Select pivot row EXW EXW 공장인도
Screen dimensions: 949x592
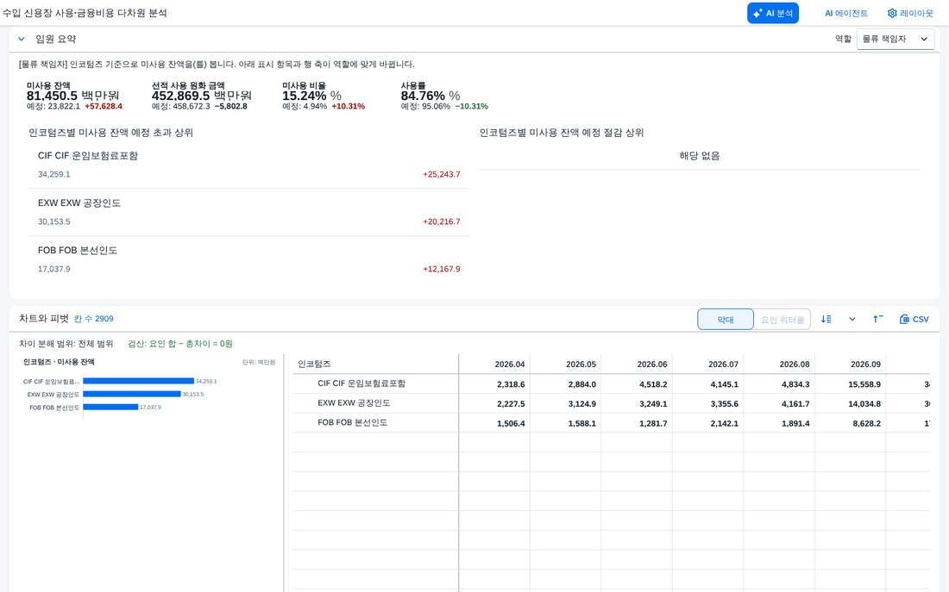click(x=354, y=403)
